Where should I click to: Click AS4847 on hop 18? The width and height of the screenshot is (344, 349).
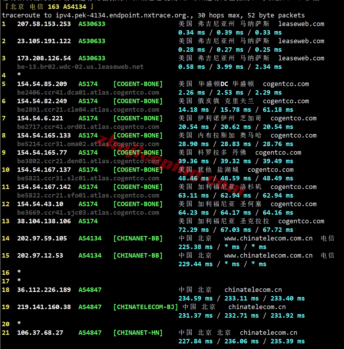click(90, 290)
